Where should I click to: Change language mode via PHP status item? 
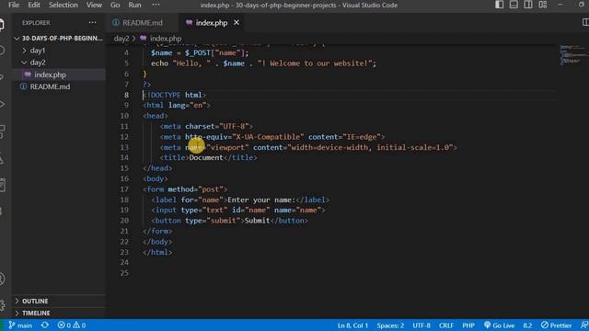coord(468,325)
